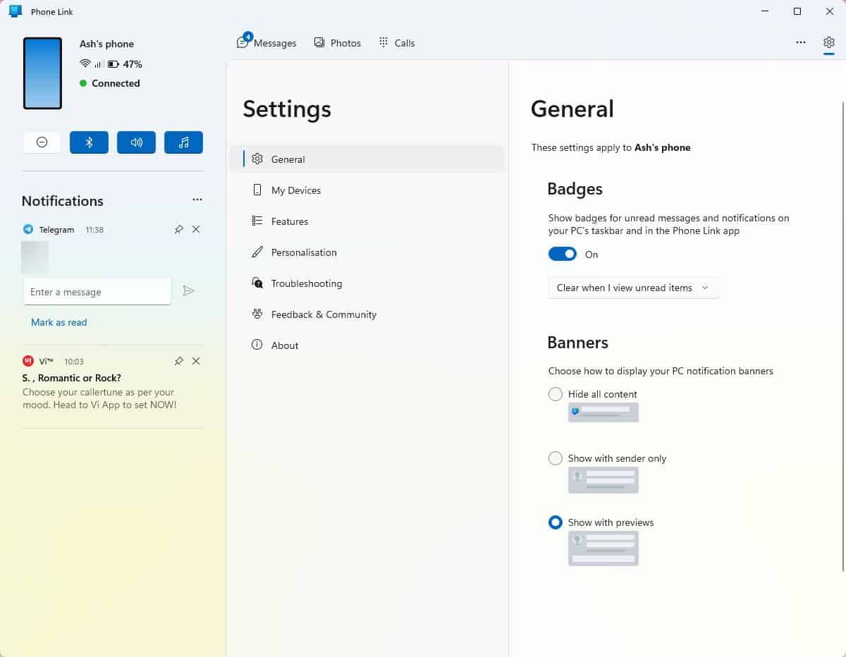Click the audio output speaker icon
This screenshot has height=657, width=846.
tap(136, 142)
